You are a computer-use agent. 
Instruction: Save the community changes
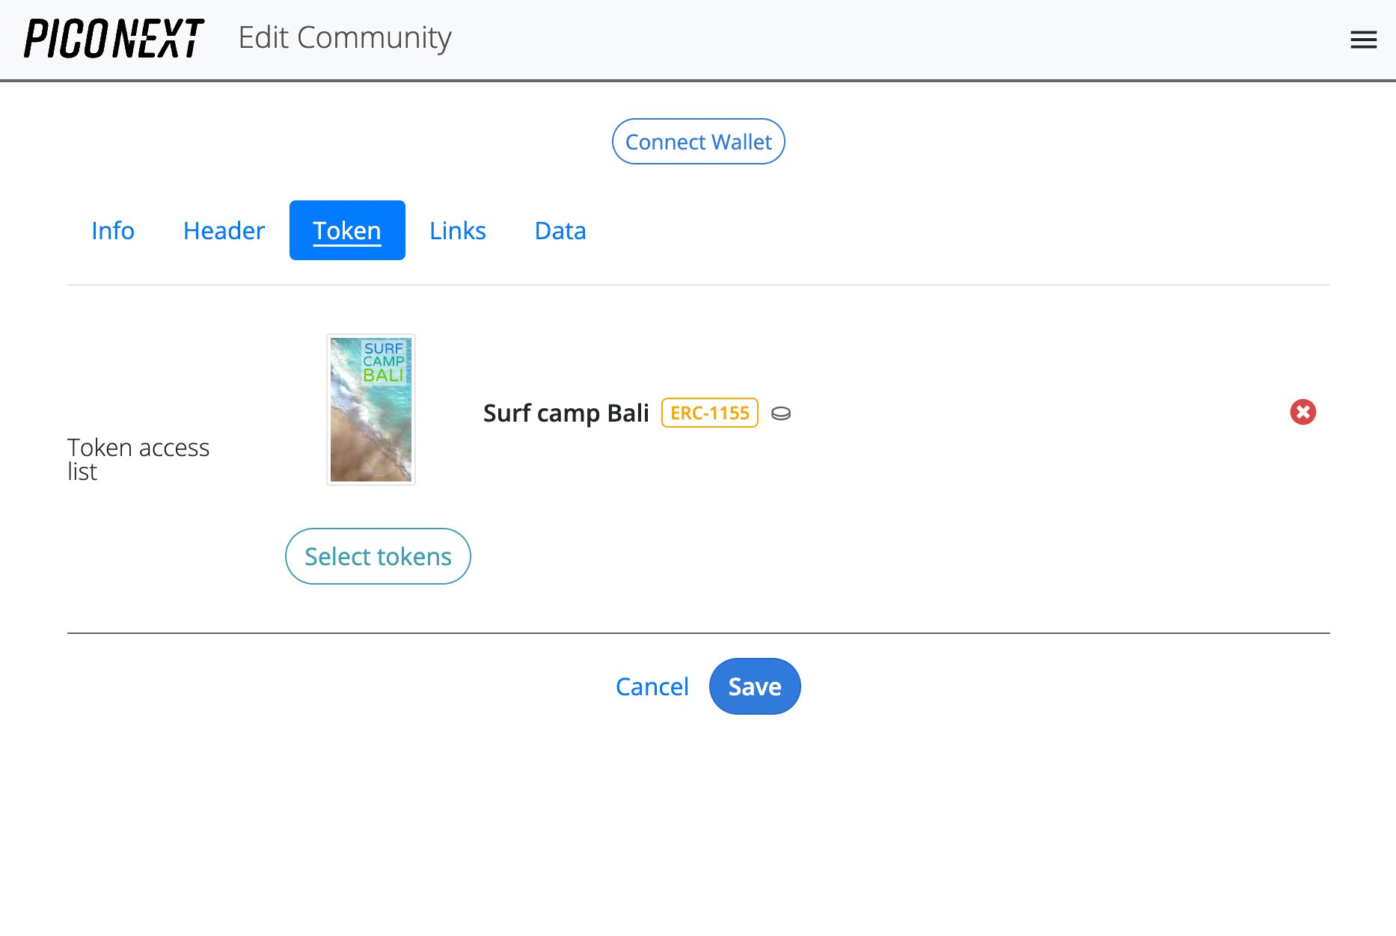click(x=755, y=686)
